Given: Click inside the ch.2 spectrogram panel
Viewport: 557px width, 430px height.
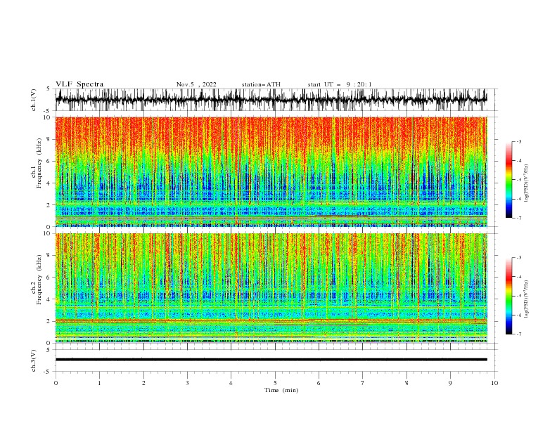Looking at the screenshot, I should [271, 288].
